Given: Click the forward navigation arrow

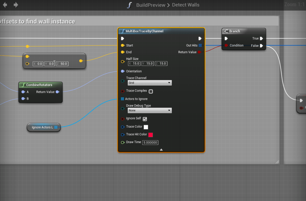Looking at the screenshot, I should click(16, 5).
